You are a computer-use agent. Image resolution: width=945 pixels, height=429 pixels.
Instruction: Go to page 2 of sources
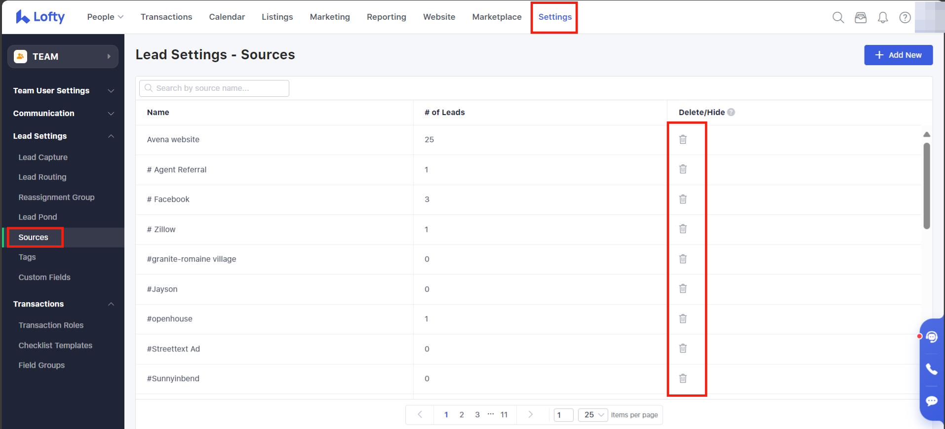pyautogui.click(x=462, y=415)
